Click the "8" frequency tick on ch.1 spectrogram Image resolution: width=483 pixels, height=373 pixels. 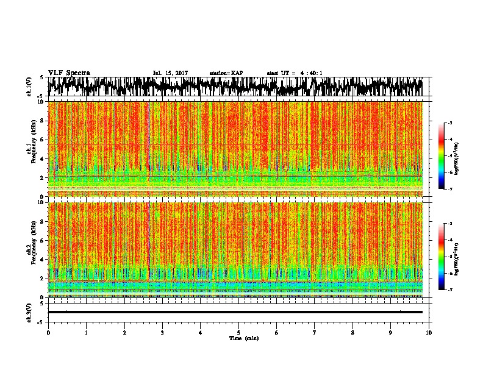(x=43, y=121)
